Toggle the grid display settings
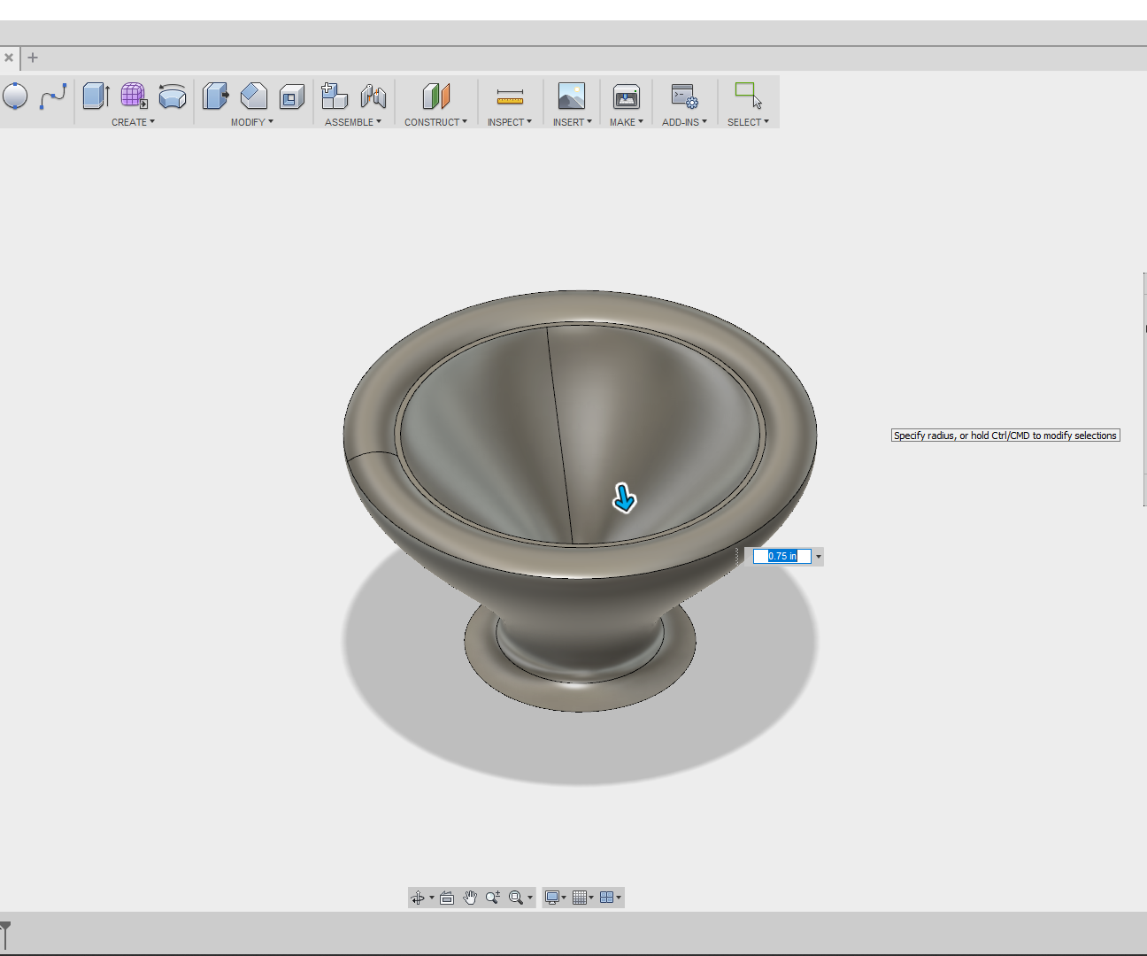1147x956 pixels. coord(580,897)
